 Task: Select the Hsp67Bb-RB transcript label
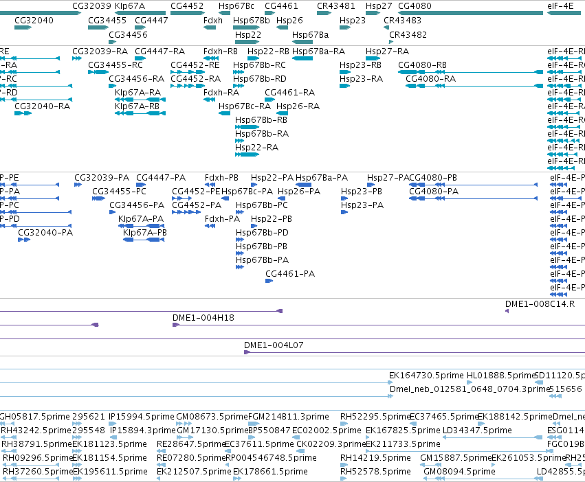tap(261, 120)
